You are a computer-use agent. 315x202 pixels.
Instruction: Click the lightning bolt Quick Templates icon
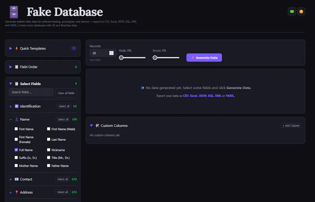click(17, 48)
